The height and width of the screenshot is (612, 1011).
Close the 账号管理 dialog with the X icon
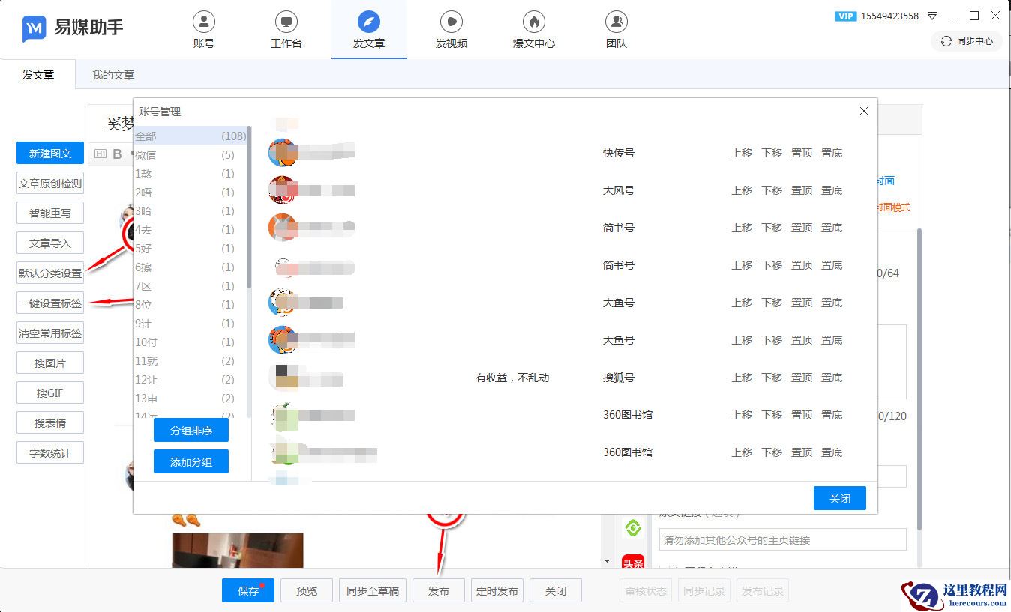[864, 111]
